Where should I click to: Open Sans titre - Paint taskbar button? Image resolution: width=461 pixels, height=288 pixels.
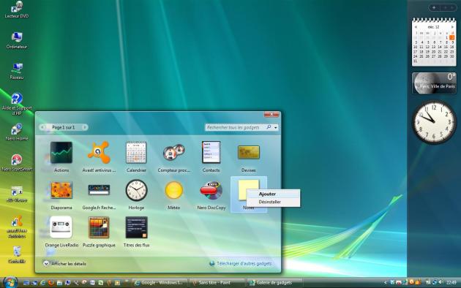(217, 283)
